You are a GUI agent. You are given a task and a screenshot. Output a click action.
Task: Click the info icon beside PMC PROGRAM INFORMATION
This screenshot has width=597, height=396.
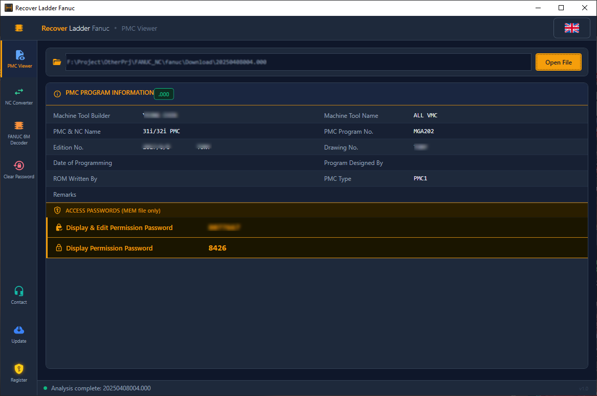tap(57, 94)
